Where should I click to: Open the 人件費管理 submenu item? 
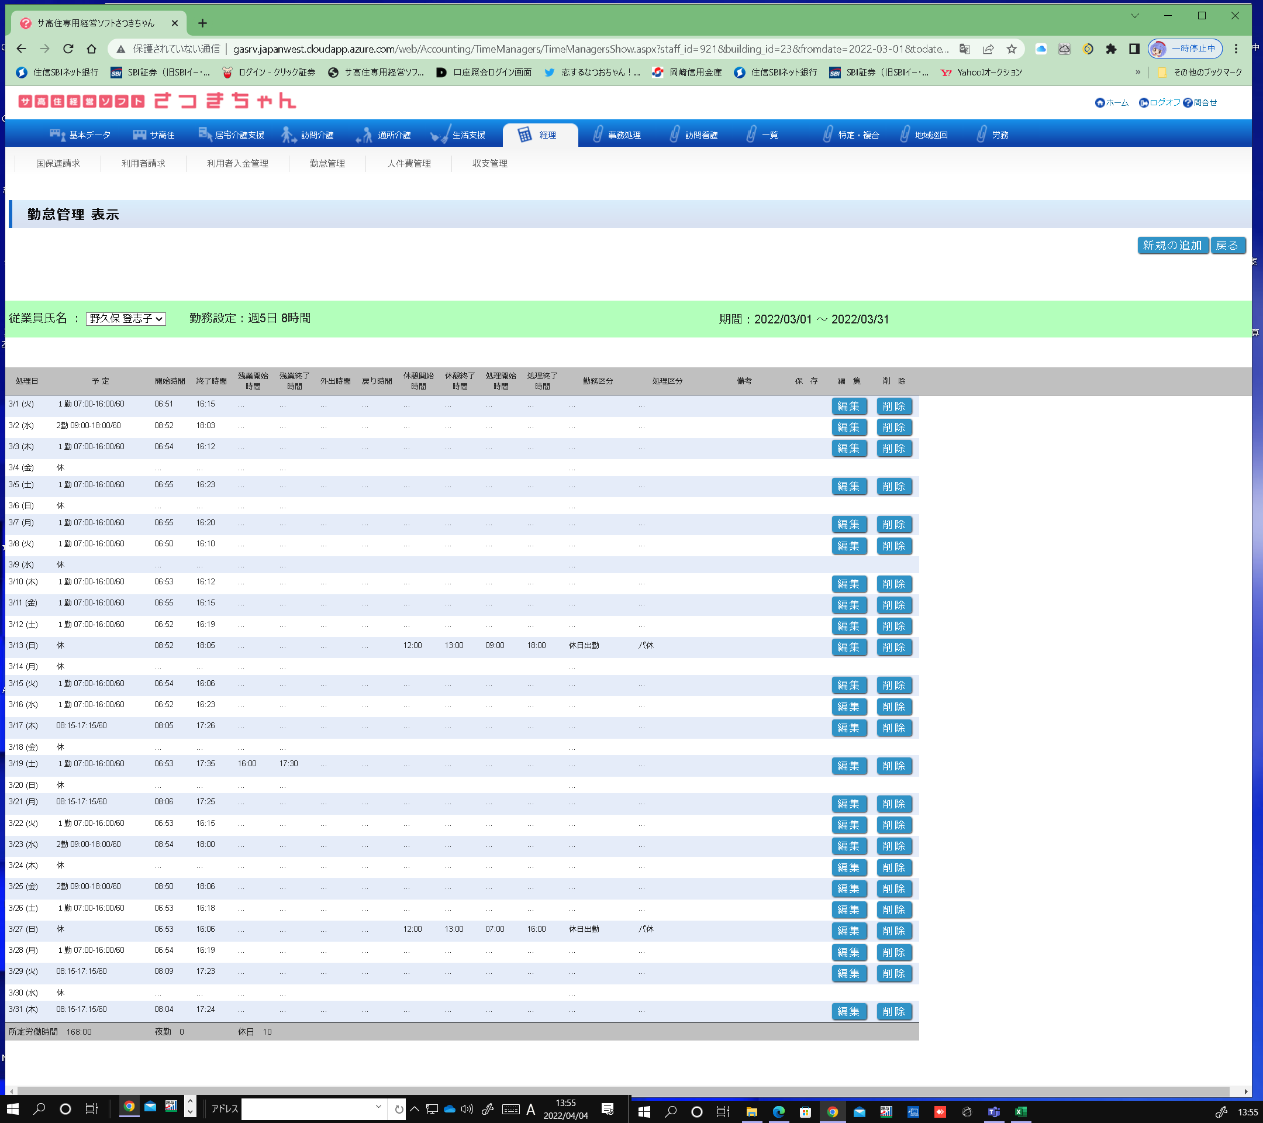(x=409, y=164)
